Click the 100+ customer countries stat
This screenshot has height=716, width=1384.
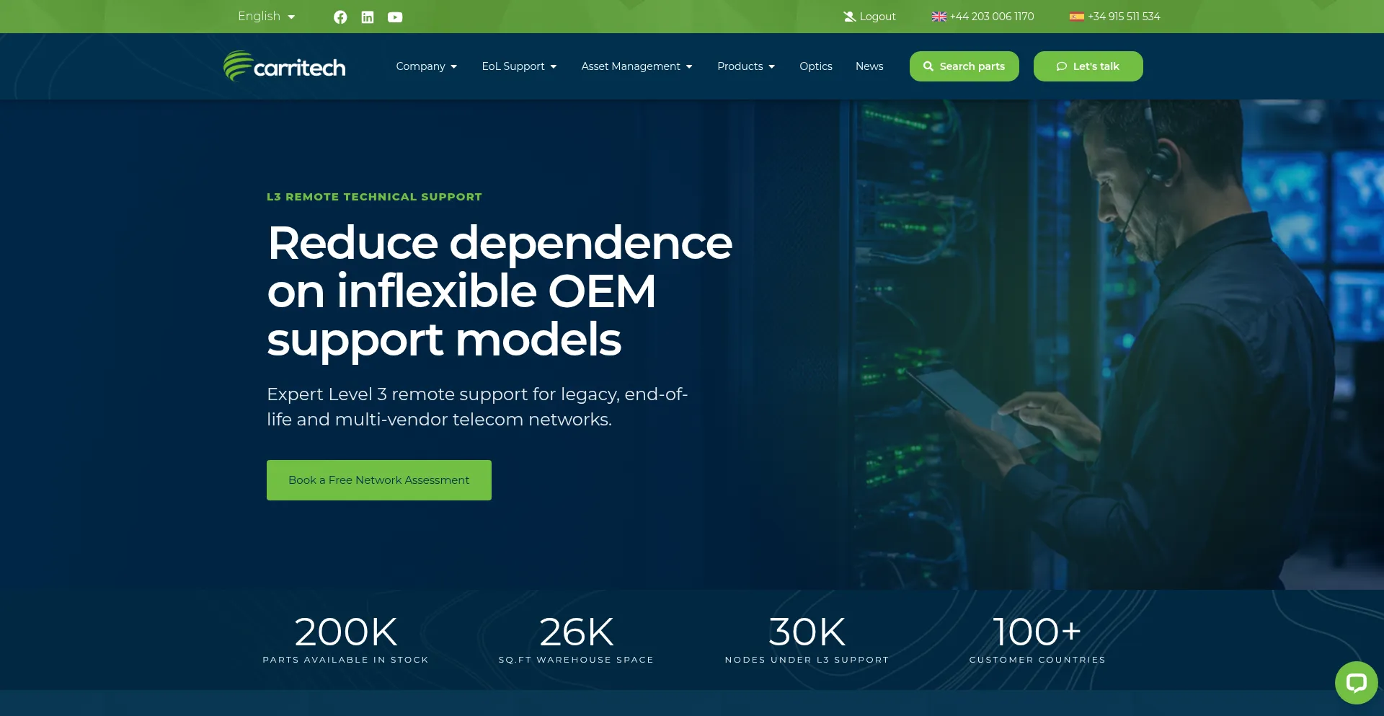point(1038,639)
